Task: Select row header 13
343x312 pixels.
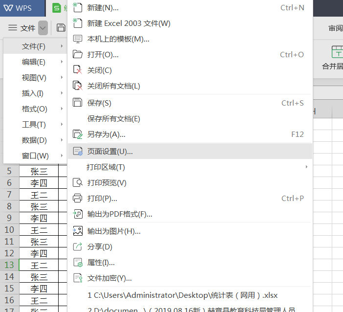Action: point(9,265)
